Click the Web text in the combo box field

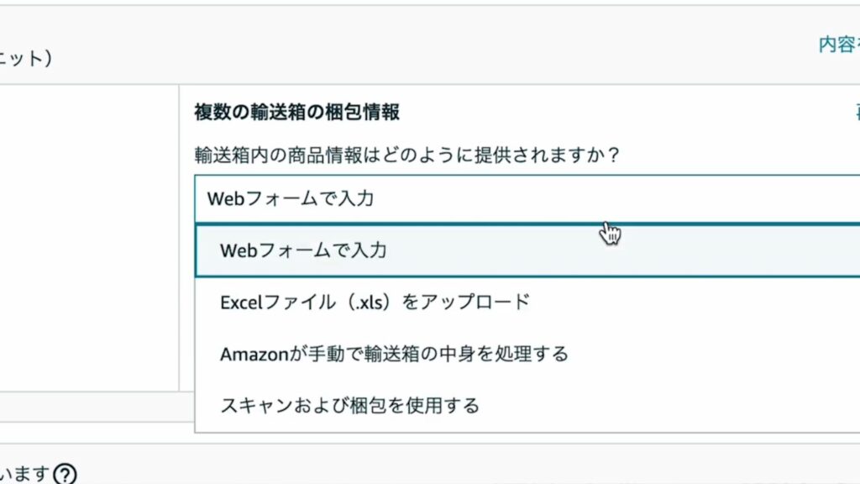pos(224,199)
